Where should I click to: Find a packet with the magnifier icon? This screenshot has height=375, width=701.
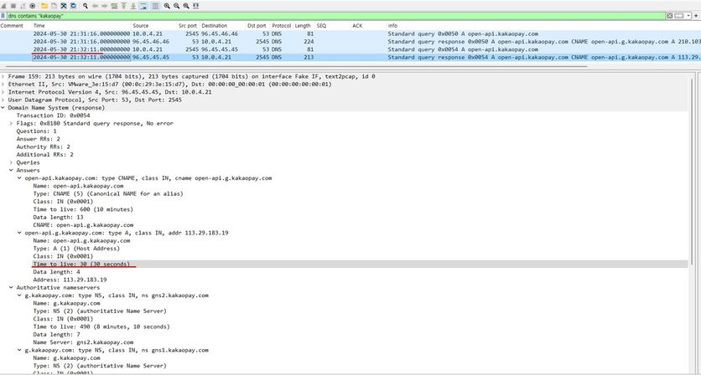pyautogui.click(x=86, y=6)
